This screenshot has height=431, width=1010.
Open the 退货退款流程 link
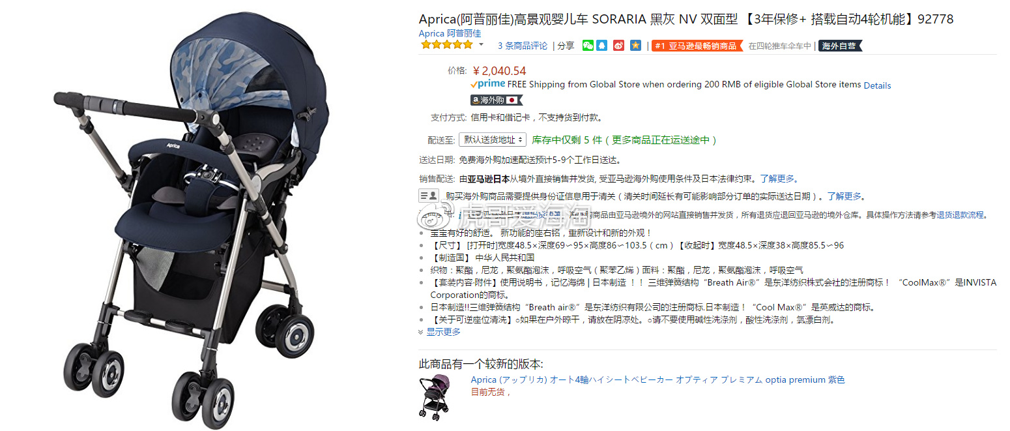pyautogui.click(x=960, y=215)
